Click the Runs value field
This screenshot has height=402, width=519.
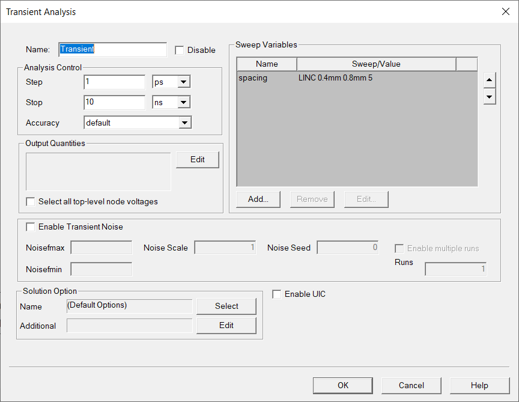coord(455,269)
